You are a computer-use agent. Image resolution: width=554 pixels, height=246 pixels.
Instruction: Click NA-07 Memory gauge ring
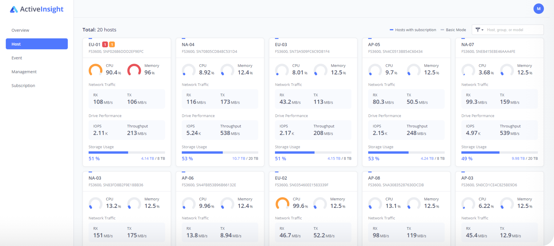click(507, 70)
